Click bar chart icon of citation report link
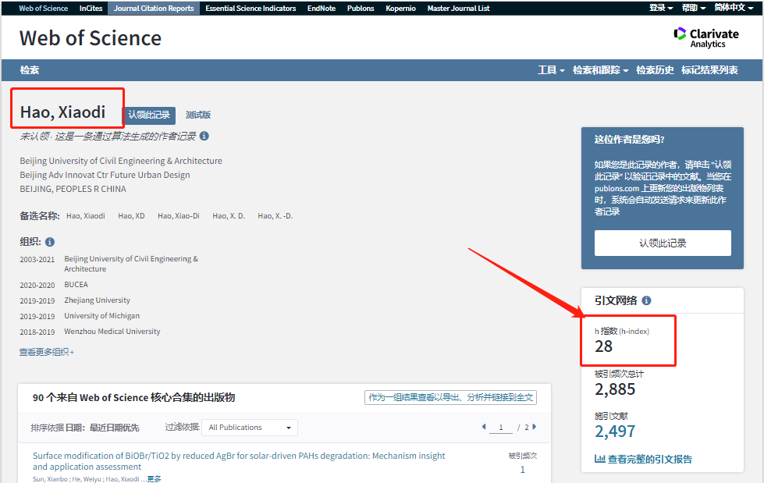Image resolution: width=764 pixels, height=483 pixels. click(x=600, y=459)
